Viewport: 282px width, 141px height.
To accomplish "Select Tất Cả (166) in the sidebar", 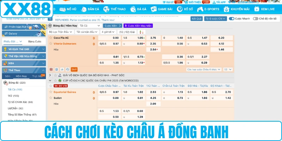I will pos(15,90).
